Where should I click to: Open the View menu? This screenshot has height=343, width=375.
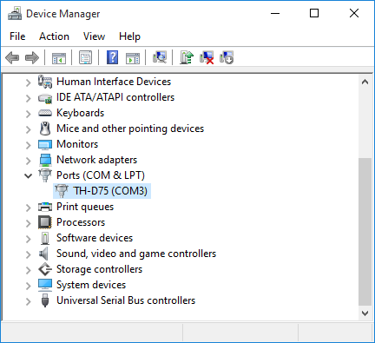pos(94,36)
